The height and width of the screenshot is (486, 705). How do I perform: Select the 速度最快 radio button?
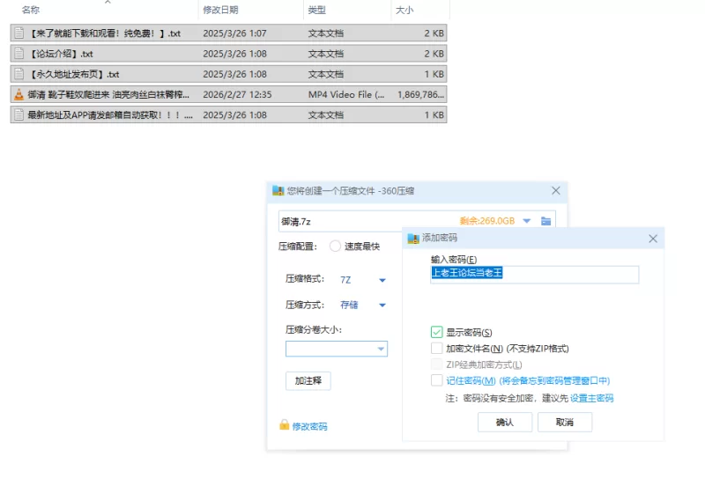point(335,247)
